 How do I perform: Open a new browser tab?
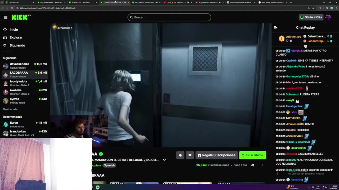coord(291,2)
